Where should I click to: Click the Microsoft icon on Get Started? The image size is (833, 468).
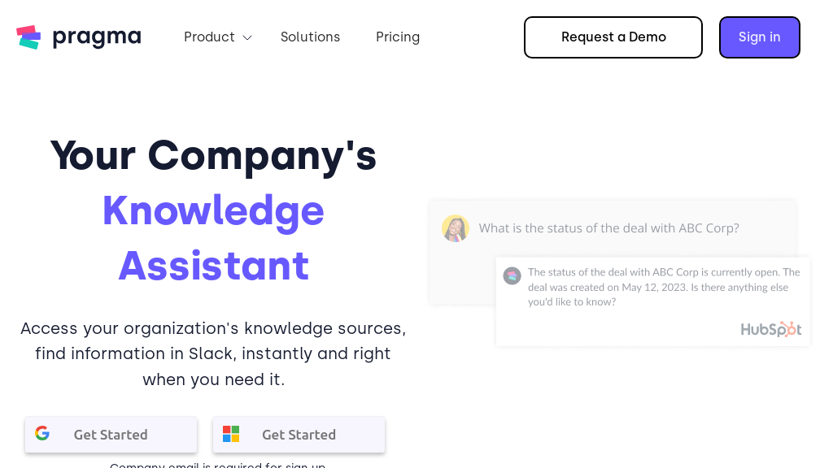[x=231, y=434]
